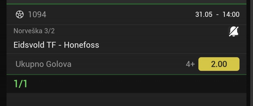Tap the 14:00 kickoff time
The image size is (253, 106).
(x=231, y=14)
